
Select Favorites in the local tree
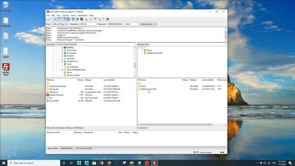click(71, 59)
